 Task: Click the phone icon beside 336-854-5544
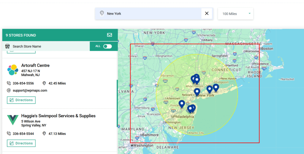coord(9,134)
